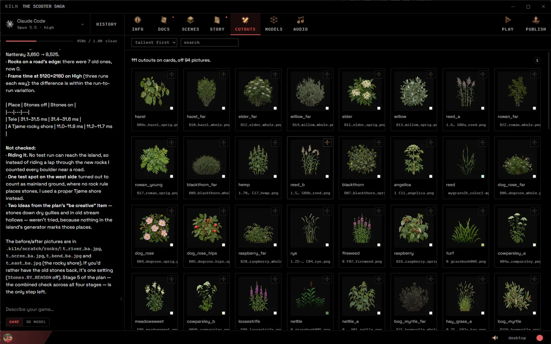
Task: Click the context usage progress bar
Action: coord(40,41)
